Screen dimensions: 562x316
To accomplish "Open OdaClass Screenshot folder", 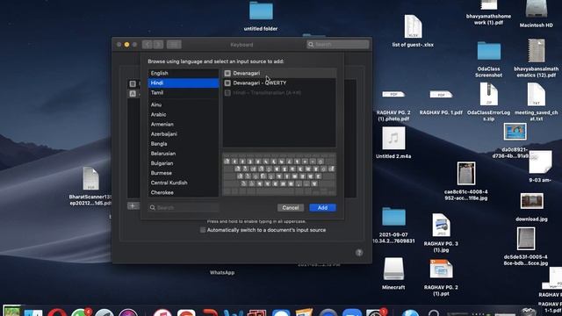I will click(489, 51).
